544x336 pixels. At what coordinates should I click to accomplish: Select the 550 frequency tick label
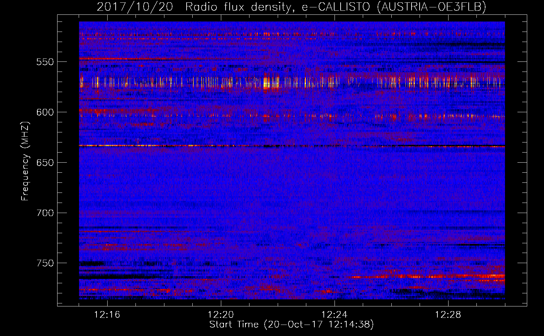click(x=45, y=62)
